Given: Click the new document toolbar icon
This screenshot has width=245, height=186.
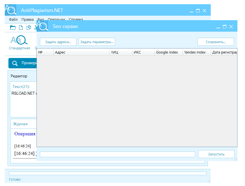Looking at the screenshot, I should pos(21,27).
